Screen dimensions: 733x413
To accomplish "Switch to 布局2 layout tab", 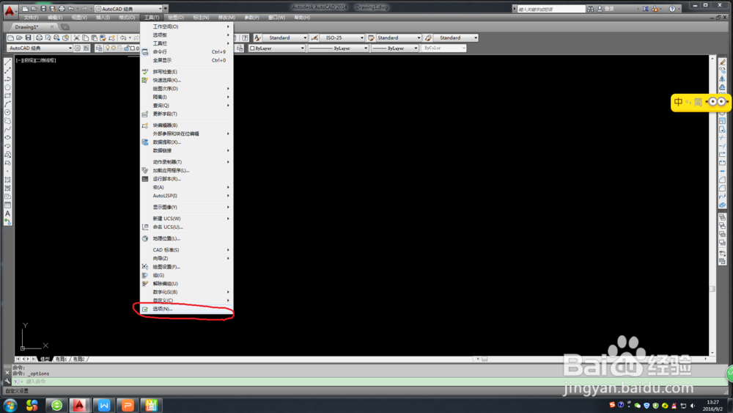I will [78, 359].
